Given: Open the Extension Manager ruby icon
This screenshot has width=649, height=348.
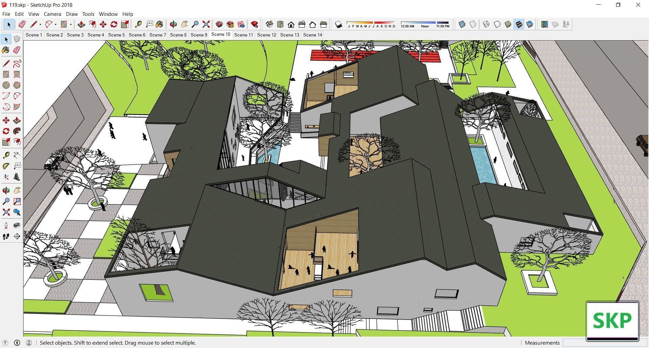Looking at the screenshot, I should coord(255,24).
